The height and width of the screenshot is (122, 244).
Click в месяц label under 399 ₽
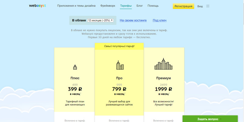click(75, 94)
